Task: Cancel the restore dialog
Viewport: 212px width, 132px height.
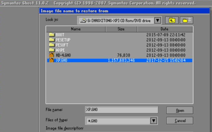Action: pos(180,121)
